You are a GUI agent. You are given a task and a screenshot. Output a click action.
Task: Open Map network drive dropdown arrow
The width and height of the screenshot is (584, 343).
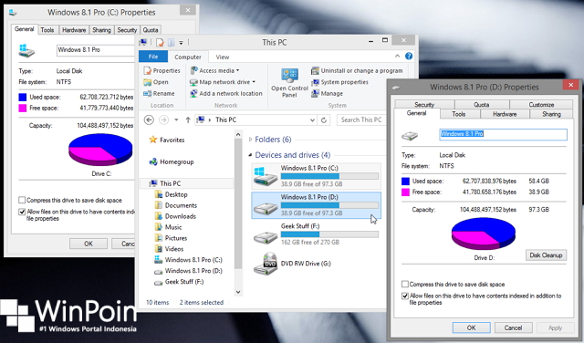254,82
